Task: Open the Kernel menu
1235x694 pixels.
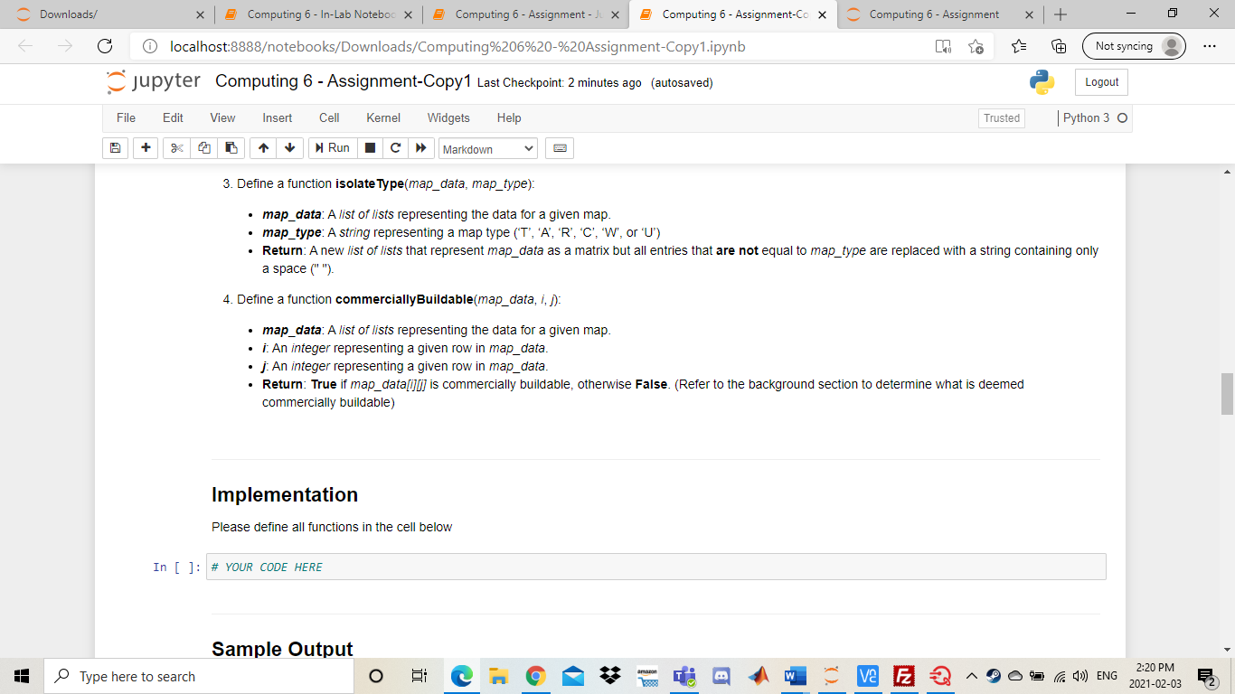Action: pyautogui.click(x=382, y=117)
